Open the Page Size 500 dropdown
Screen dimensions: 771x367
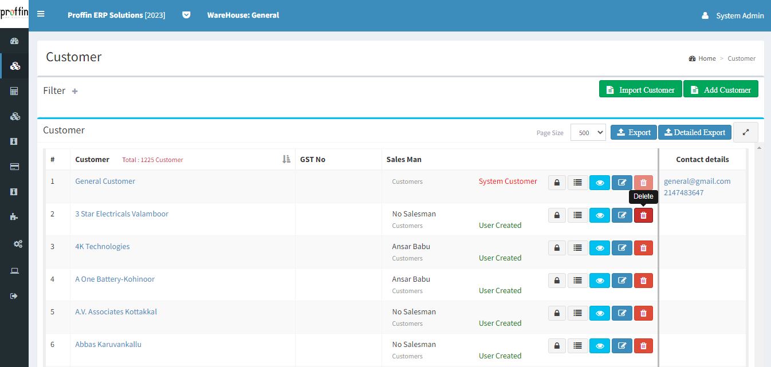click(588, 132)
